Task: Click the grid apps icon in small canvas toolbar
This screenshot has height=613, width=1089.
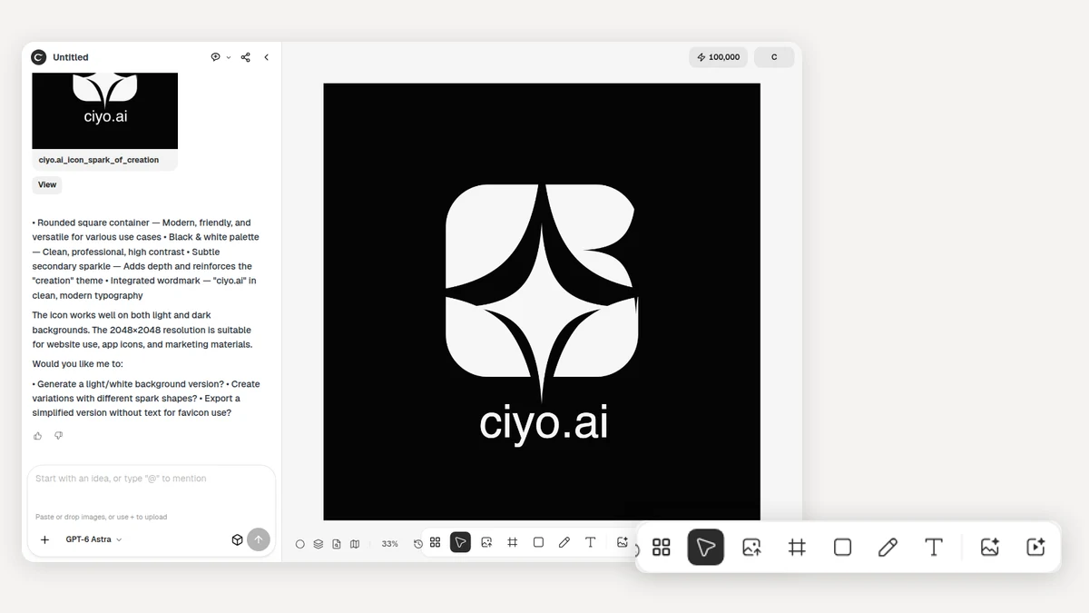Action: (x=436, y=542)
